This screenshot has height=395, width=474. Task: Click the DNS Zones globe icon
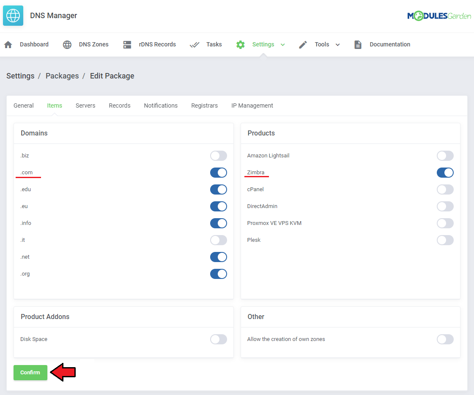[x=67, y=45]
